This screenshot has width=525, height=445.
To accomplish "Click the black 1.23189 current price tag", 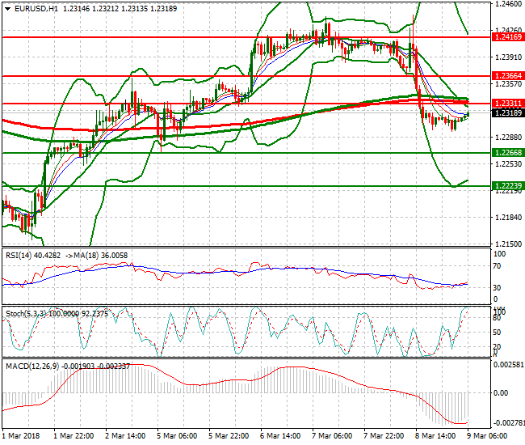I will (x=509, y=113).
